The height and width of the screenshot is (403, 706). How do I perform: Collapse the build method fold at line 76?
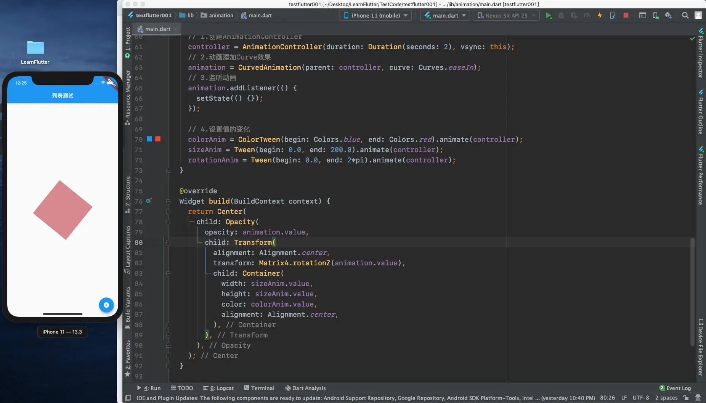(168, 201)
